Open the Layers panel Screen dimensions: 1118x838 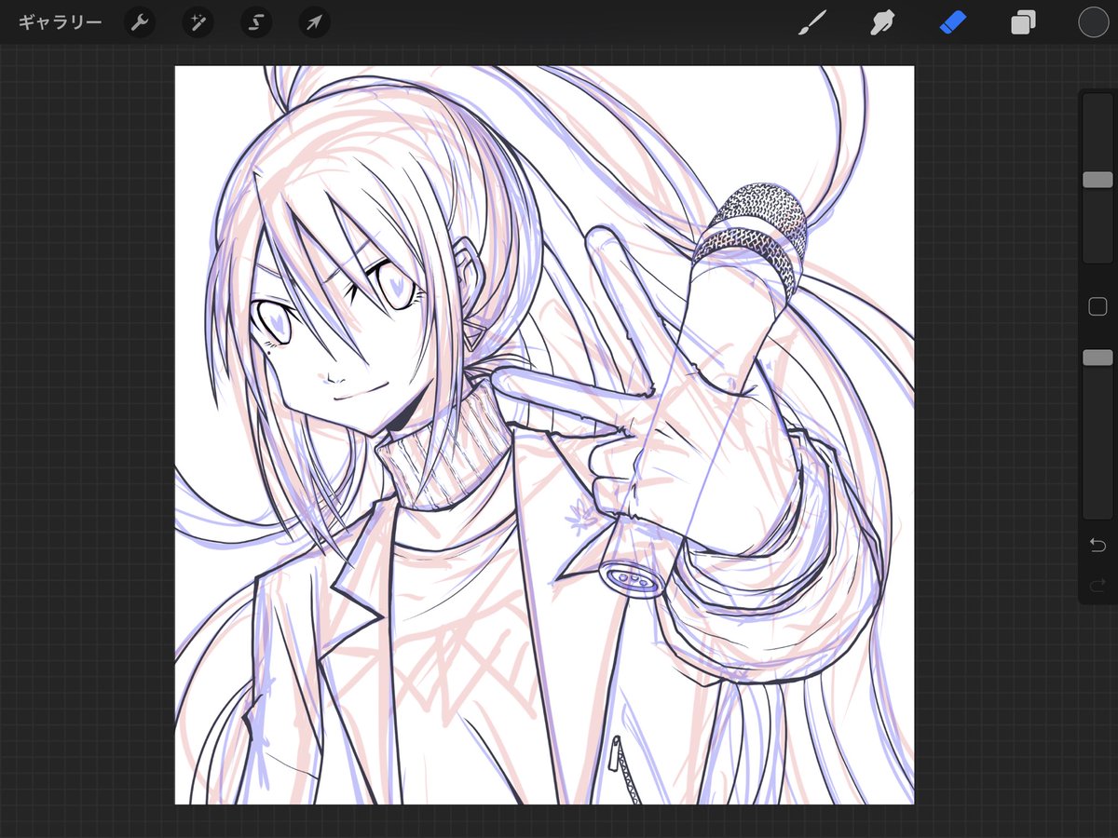[1023, 22]
